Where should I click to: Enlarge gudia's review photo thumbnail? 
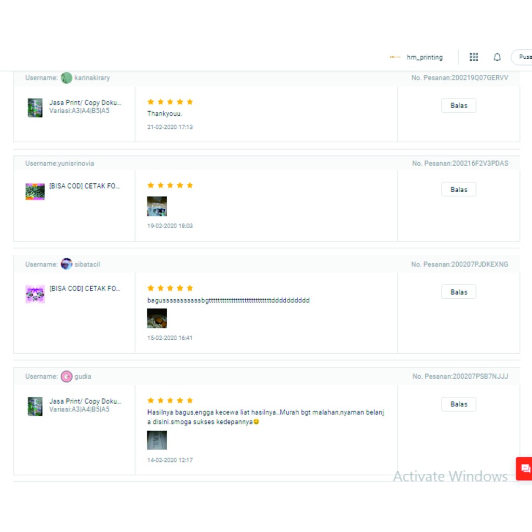coord(157,440)
